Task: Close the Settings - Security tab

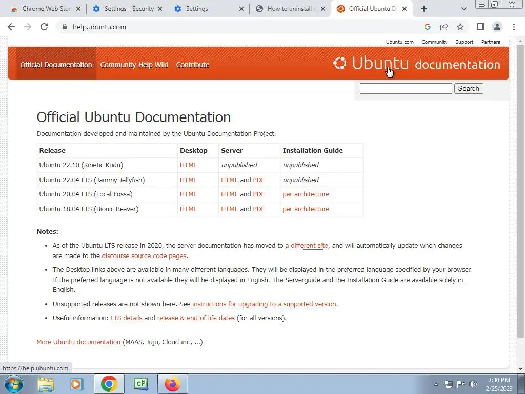Action: [x=160, y=9]
